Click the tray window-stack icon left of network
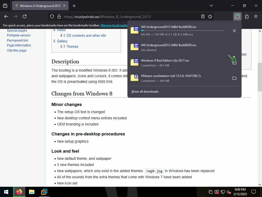Screen dimensions: 262x197 pos(211,192)
